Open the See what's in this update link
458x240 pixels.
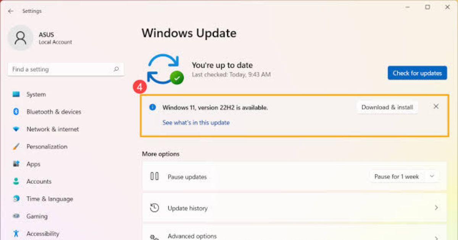196,123
